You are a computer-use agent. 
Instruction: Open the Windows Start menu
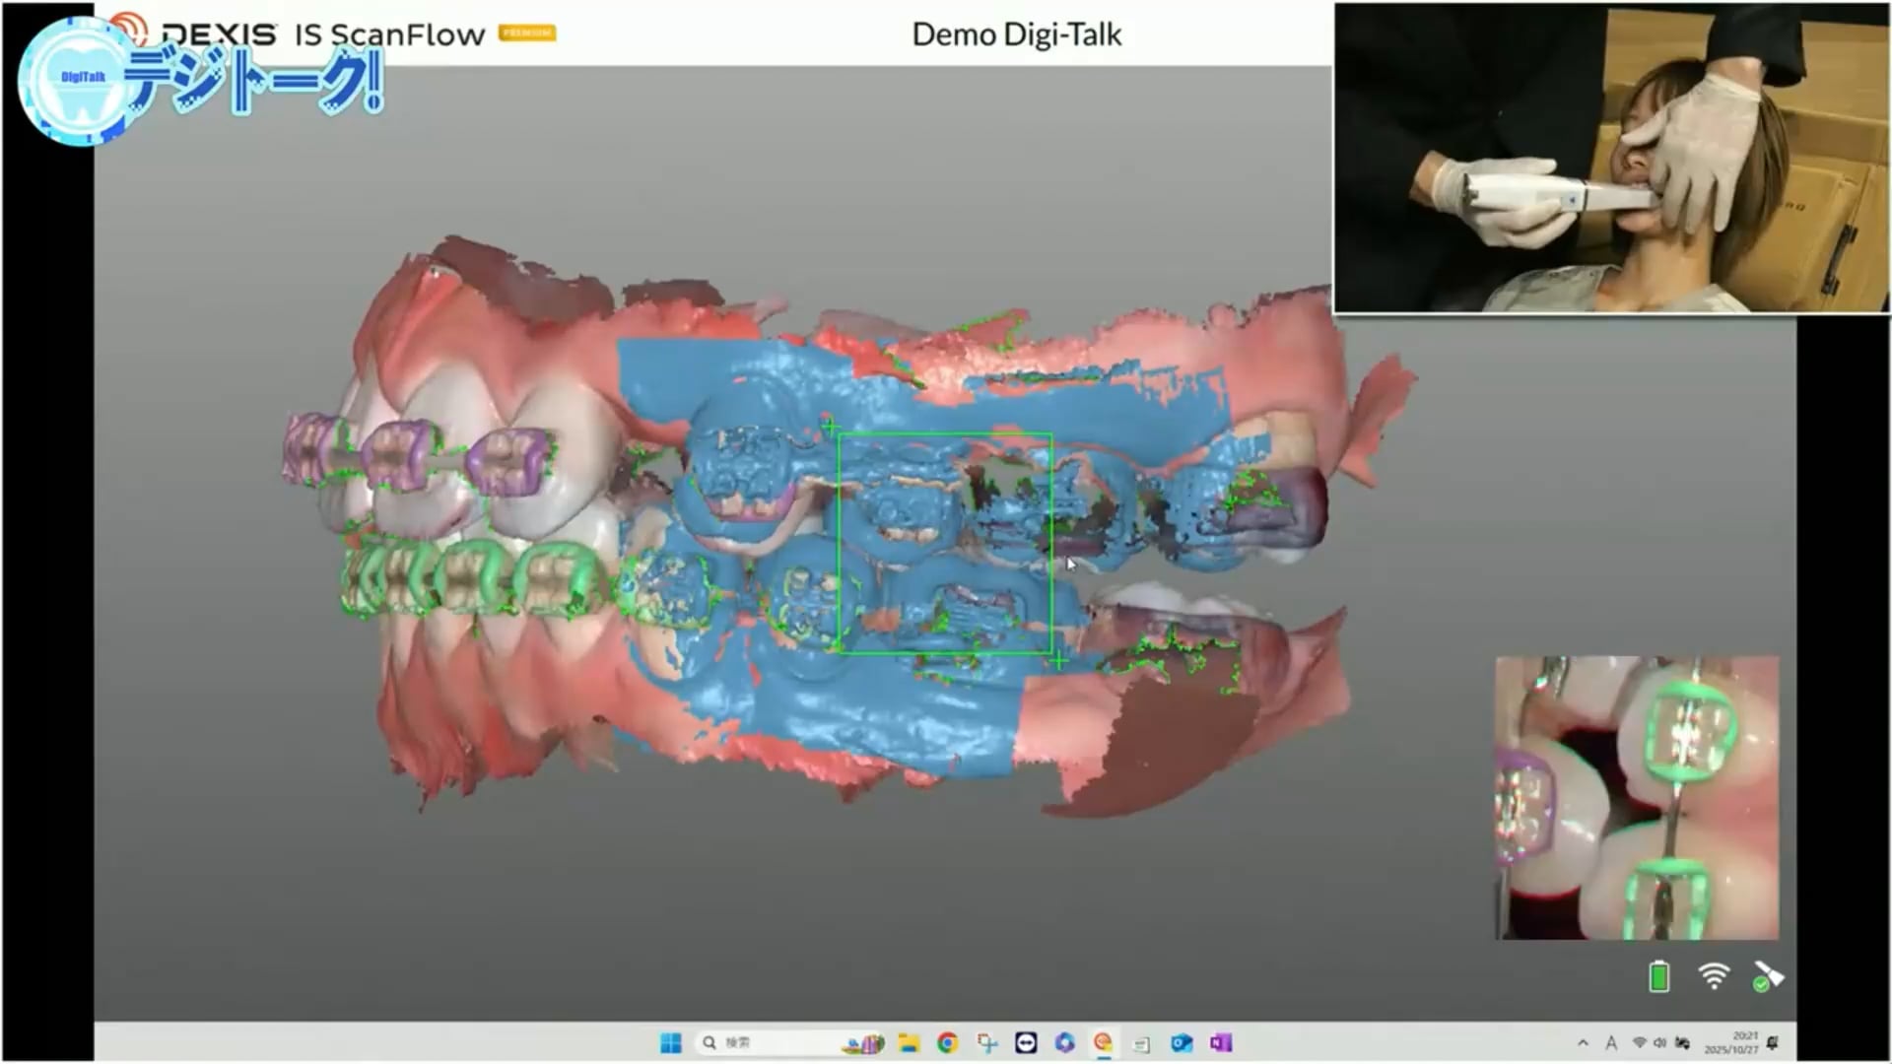(x=671, y=1043)
